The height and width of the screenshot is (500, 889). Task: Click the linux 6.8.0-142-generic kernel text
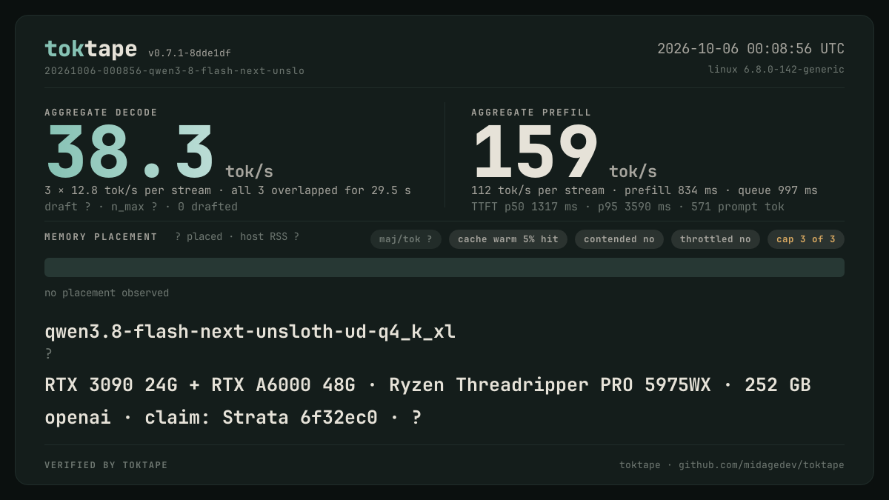click(776, 70)
